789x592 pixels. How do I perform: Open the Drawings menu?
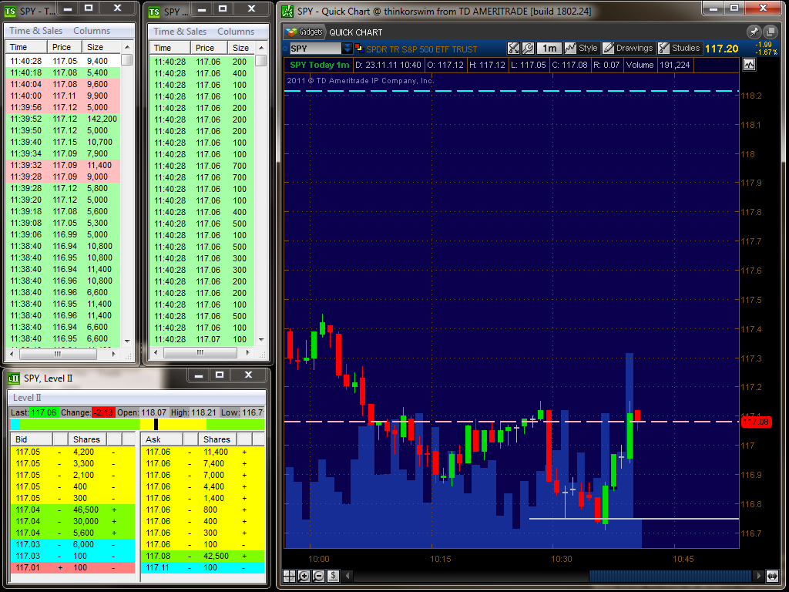point(628,49)
